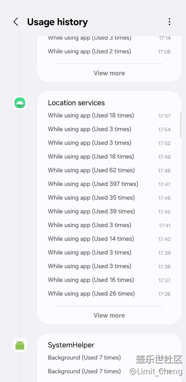Open the three-dot more options menu
This screenshot has height=382, width=186.
tap(169, 22)
